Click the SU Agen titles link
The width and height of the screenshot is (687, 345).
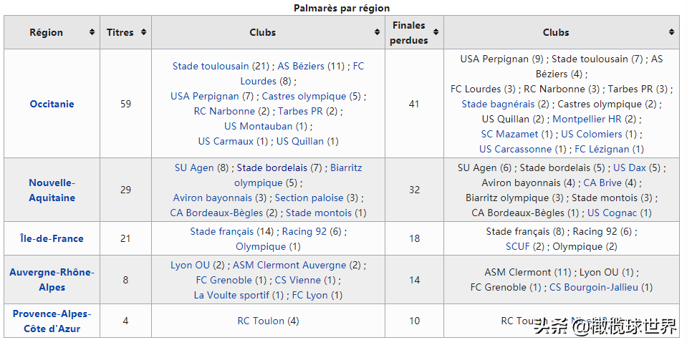tap(194, 167)
